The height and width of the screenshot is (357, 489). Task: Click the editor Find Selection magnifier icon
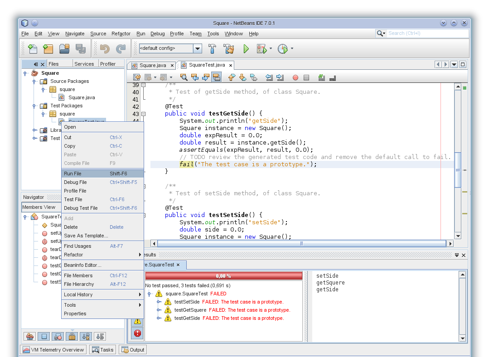[x=184, y=77]
